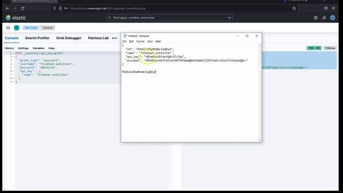Image resolution: width=343 pixels, height=193 pixels.
Task: Click the elastic logo
Action: click(x=16, y=18)
